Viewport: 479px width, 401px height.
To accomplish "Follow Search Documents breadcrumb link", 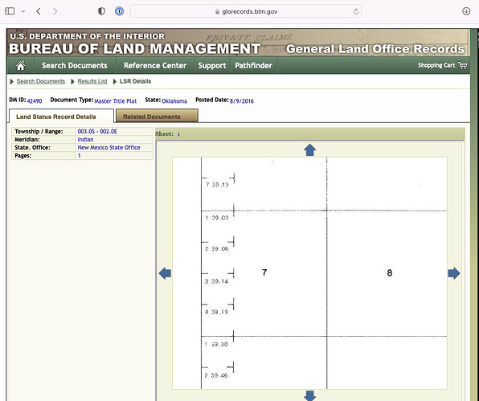I will pyautogui.click(x=41, y=81).
